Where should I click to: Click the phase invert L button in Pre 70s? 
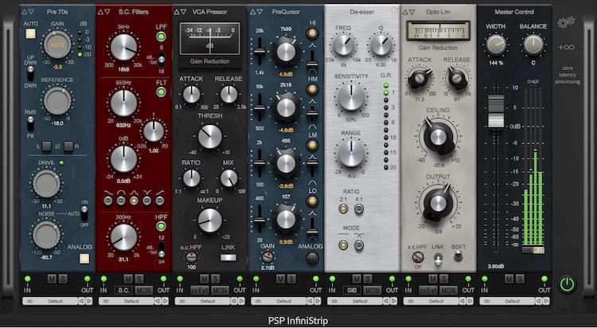pyautogui.click(x=46, y=146)
